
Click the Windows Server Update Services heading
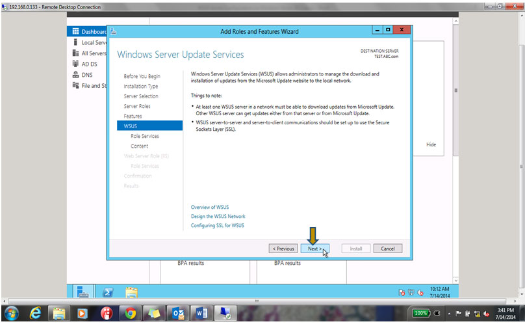181,55
